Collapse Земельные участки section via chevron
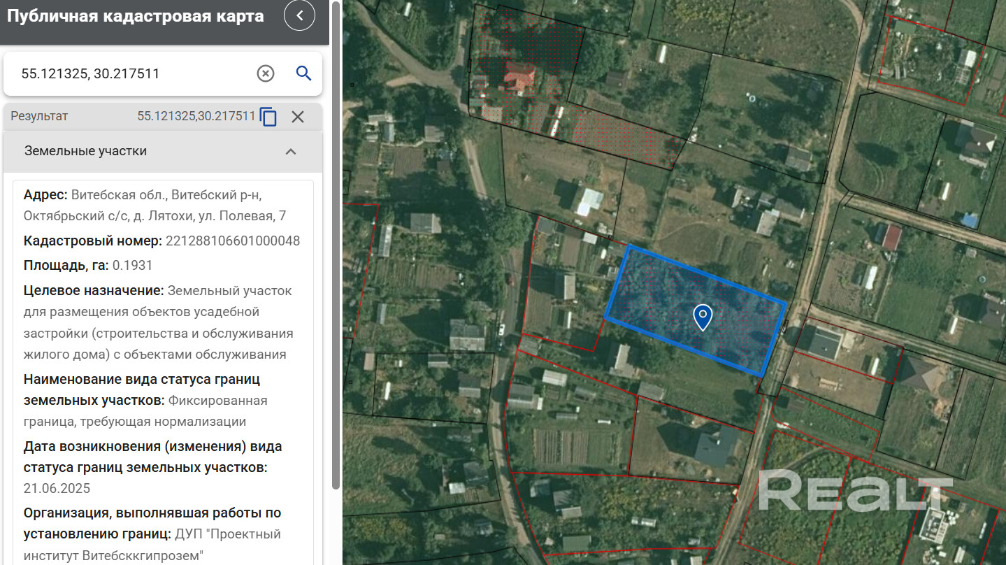 pyautogui.click(x=291, y=152)
